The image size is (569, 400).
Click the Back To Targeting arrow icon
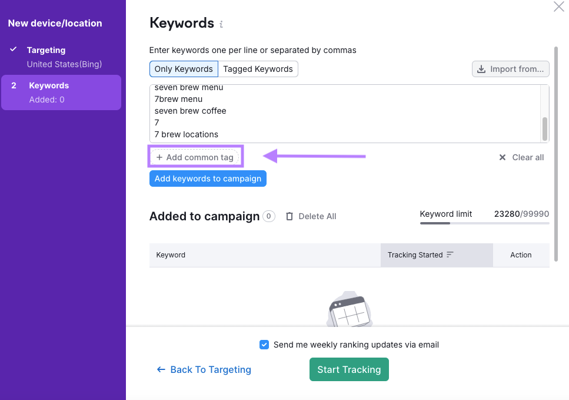(x=161, y=369)
